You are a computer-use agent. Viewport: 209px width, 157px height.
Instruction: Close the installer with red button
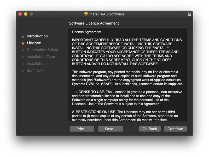[20, 14]
